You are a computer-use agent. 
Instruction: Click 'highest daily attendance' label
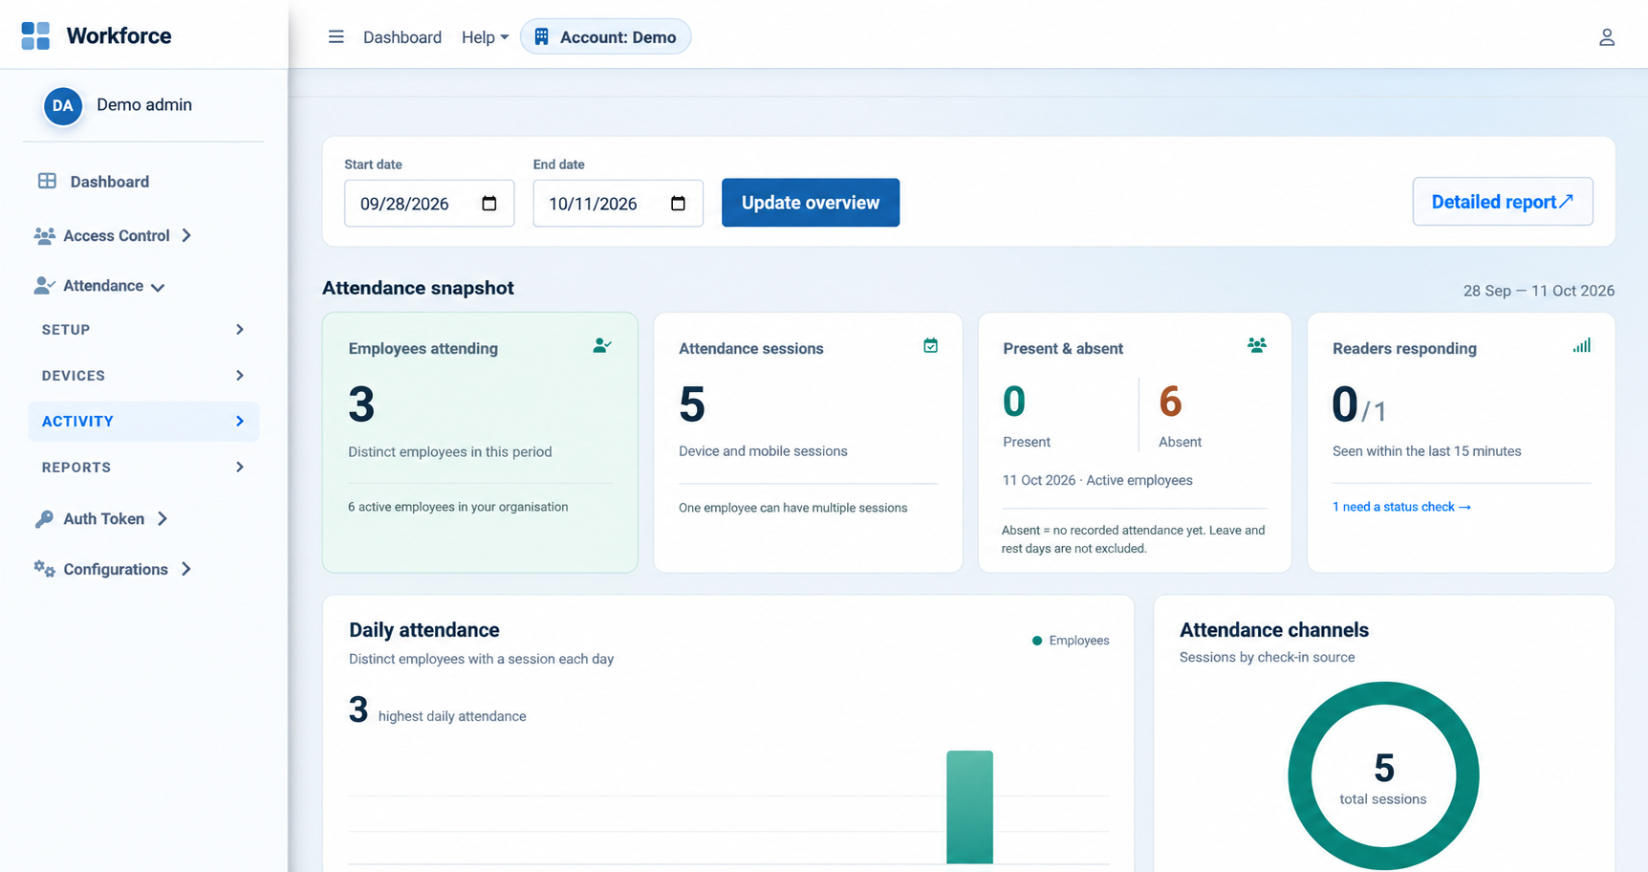pyautogui.click(x=452, y=716)
